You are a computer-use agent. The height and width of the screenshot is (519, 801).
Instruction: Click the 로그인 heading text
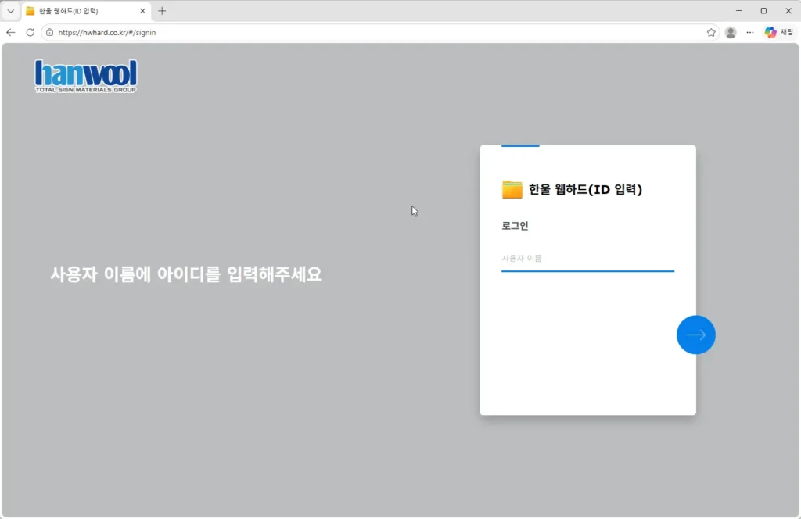pyautogui.click(x=515, y=226)
